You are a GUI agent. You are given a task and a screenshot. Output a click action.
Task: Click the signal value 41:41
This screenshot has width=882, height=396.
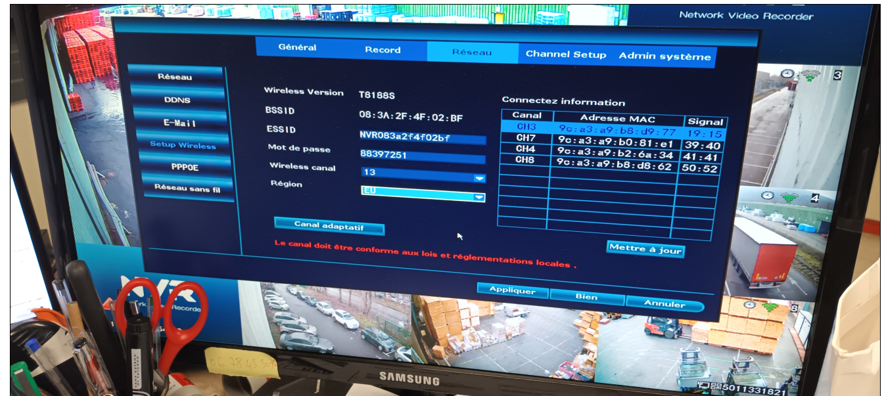[x=701, y=158]
